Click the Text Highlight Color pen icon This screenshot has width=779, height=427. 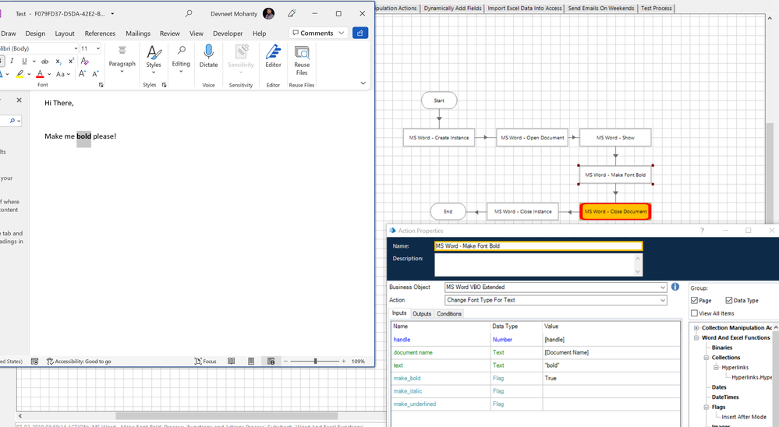[19, 74]
